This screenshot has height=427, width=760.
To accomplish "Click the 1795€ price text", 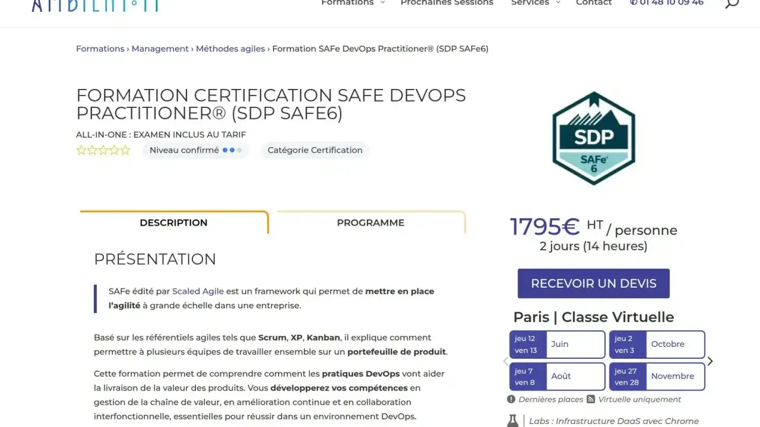I will pyautogui.click(x=544, y=227).
